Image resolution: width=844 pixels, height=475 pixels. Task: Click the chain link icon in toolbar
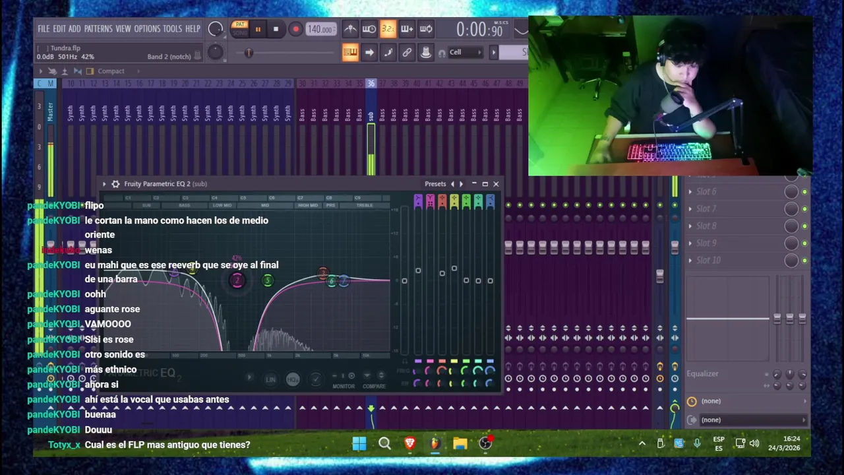407,53
